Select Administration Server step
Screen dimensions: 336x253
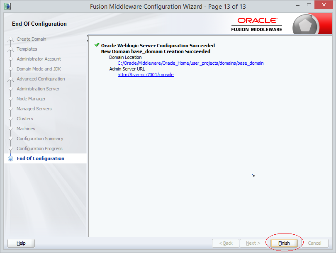click(x=38, y=89)
